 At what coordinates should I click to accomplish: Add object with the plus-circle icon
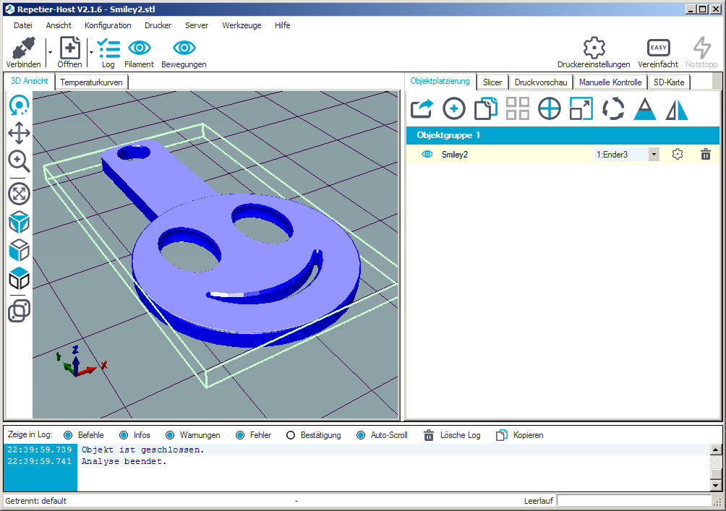coord(454,108)
